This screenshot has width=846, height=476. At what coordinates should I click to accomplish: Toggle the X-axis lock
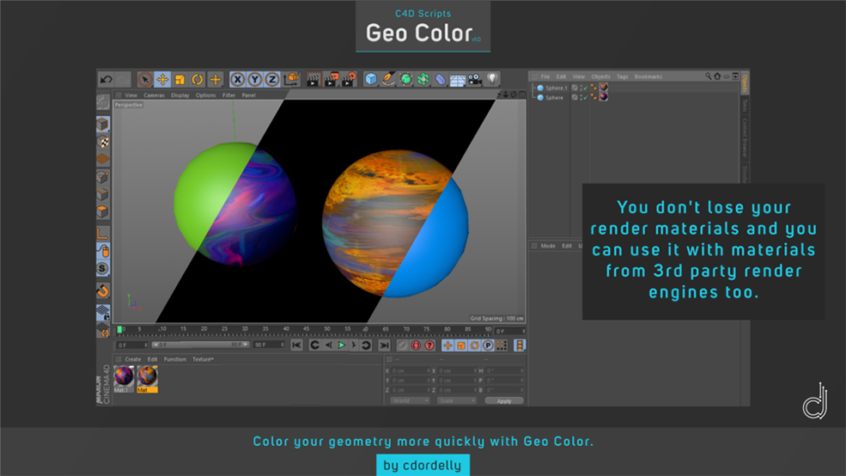coord(237,80)
